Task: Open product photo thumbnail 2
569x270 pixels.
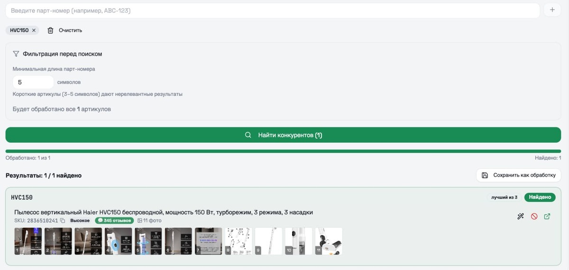Action: click(x=58, y=241)
